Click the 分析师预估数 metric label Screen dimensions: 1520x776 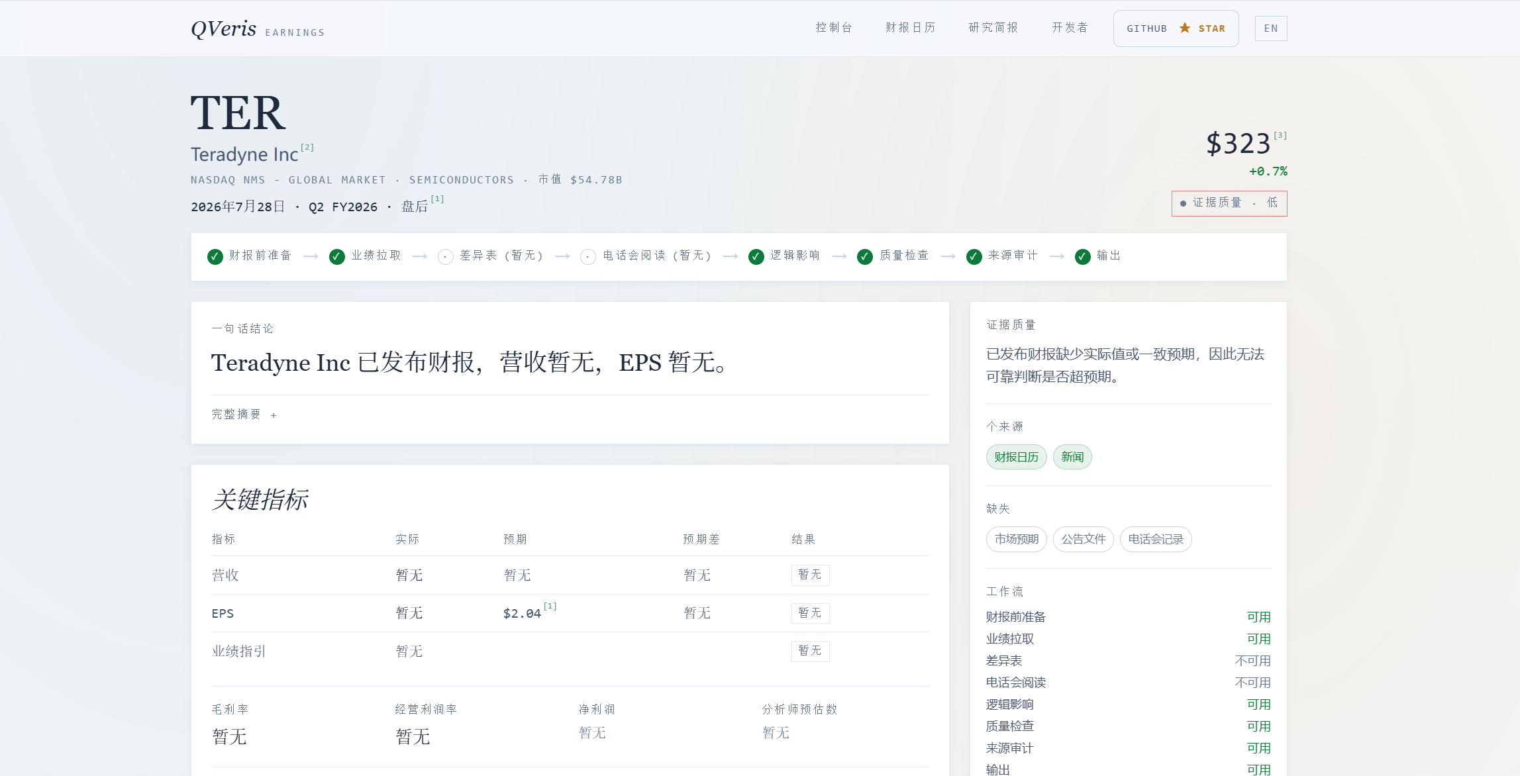(x=799, y=709)
